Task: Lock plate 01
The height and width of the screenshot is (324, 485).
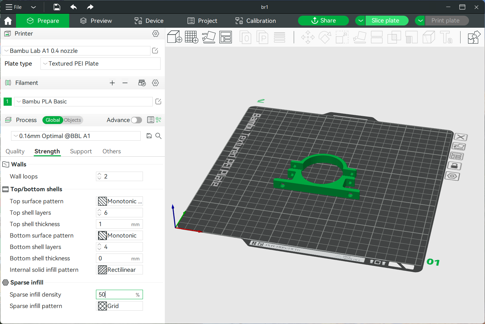Action: 454,166
